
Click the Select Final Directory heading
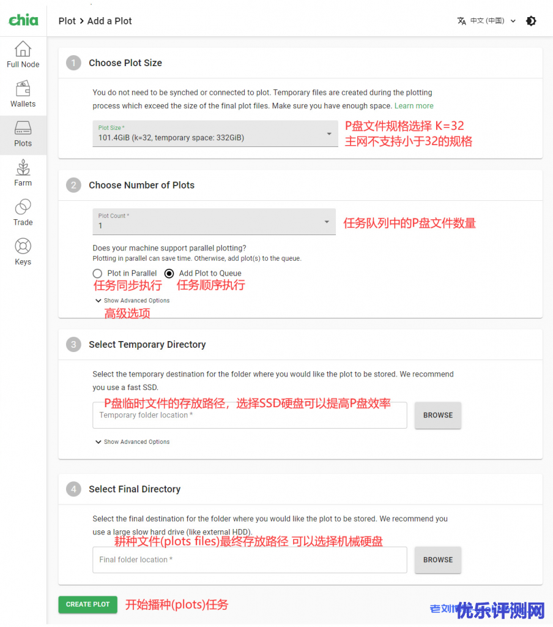[x=135, y=489]
